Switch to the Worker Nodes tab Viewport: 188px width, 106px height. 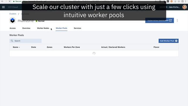coord(43,28)
